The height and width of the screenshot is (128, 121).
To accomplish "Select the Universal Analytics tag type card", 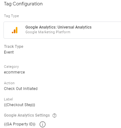I will 62,30.
